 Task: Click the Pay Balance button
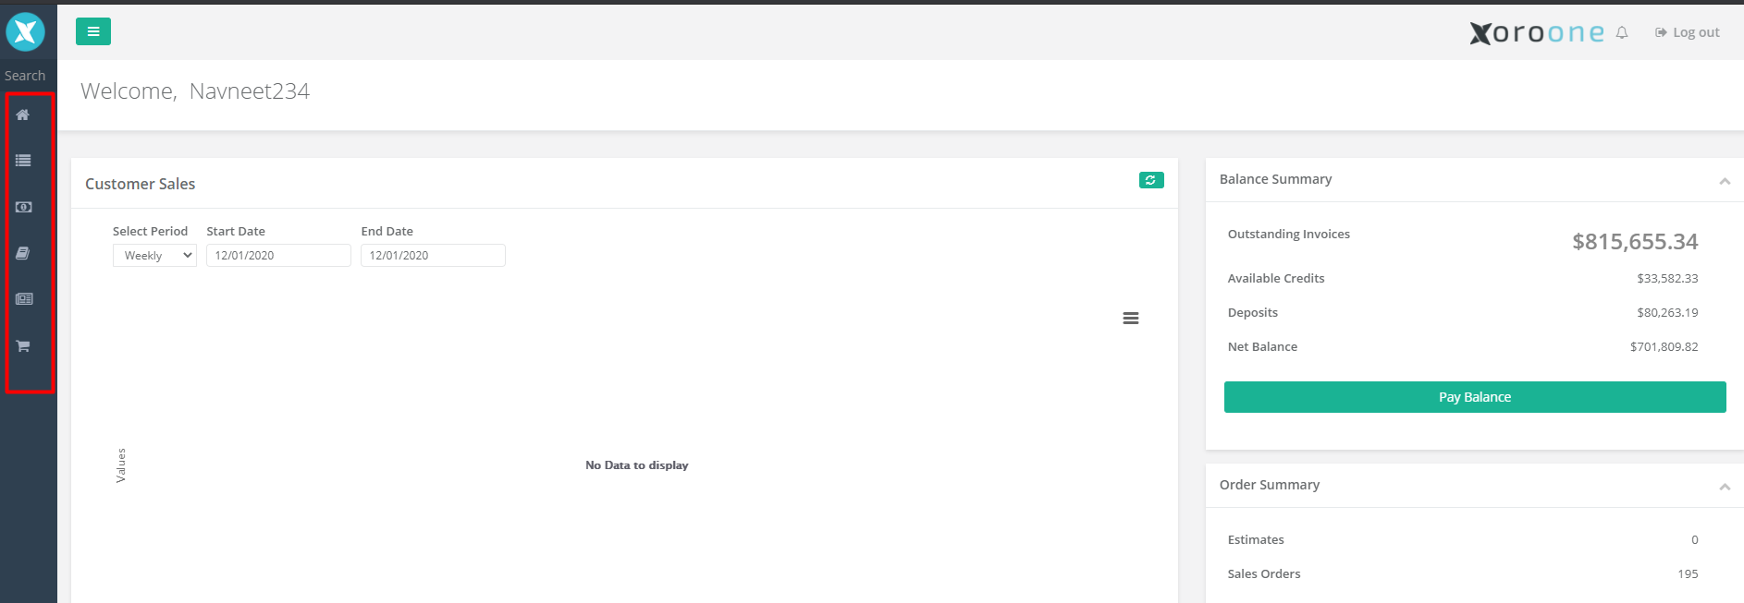pyautogui.click(x=1474, y=397)
